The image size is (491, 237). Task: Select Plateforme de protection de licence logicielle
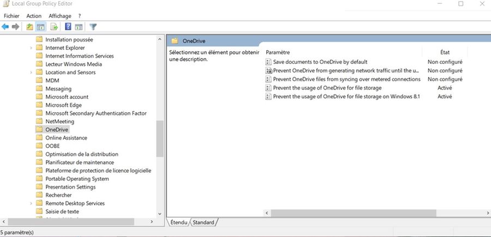tap(98, 170)
